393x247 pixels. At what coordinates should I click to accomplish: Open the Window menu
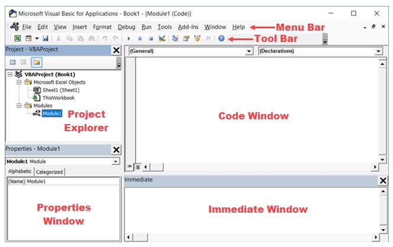tap(215, 27)
